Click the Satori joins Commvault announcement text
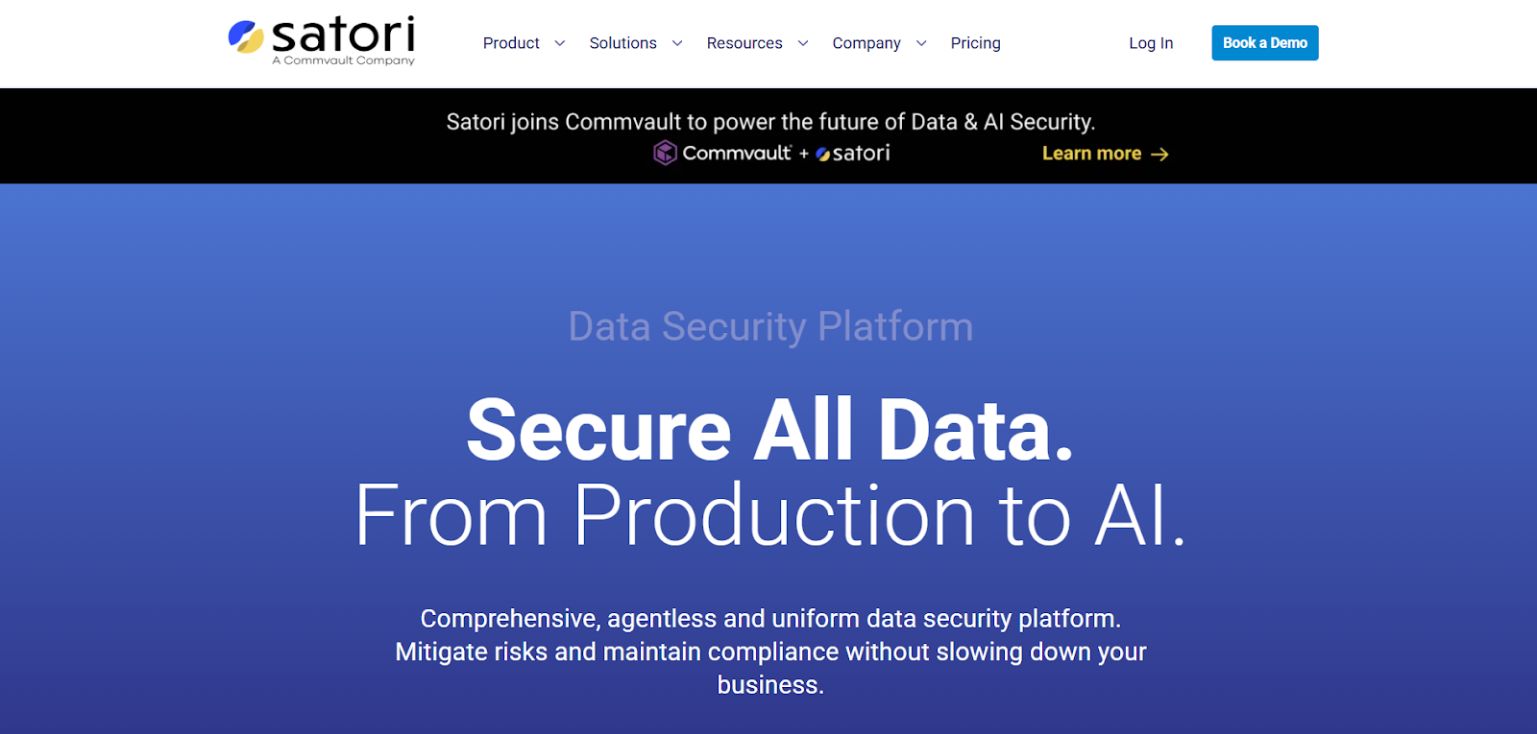The width and height of the screenshot is (1537, 734). coord(771,121)
